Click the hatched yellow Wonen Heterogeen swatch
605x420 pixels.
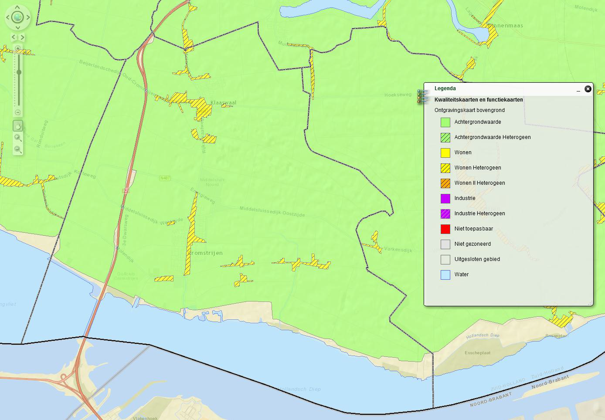[x=445, y=168]
